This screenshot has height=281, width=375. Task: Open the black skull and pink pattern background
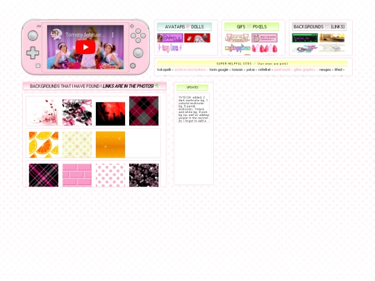coord(144,175)
